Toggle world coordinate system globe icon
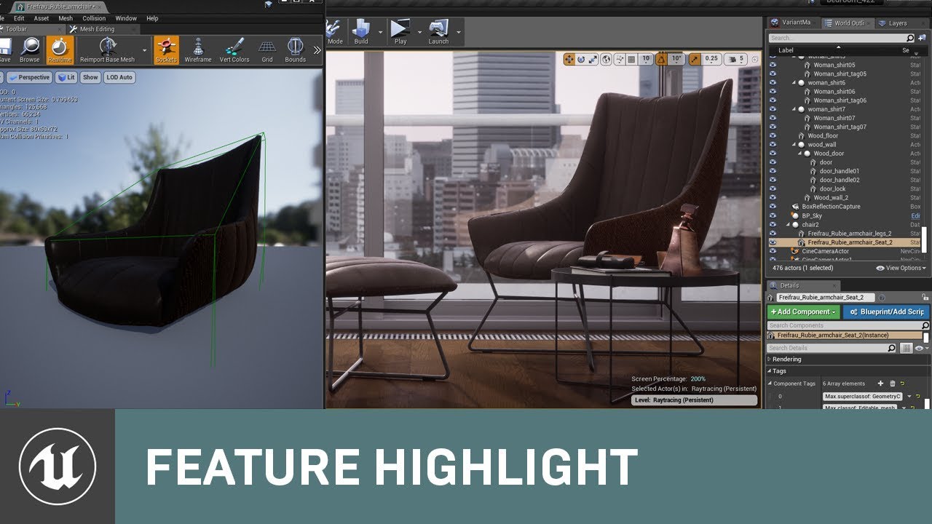The width and height of the screenshot is (932, 524). 607,59
